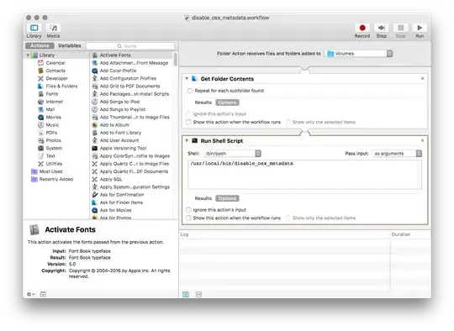The width and height of the screenshot is (454, 331).
Task: Remove the Run Shell Script action
Action: coord(422,140)
